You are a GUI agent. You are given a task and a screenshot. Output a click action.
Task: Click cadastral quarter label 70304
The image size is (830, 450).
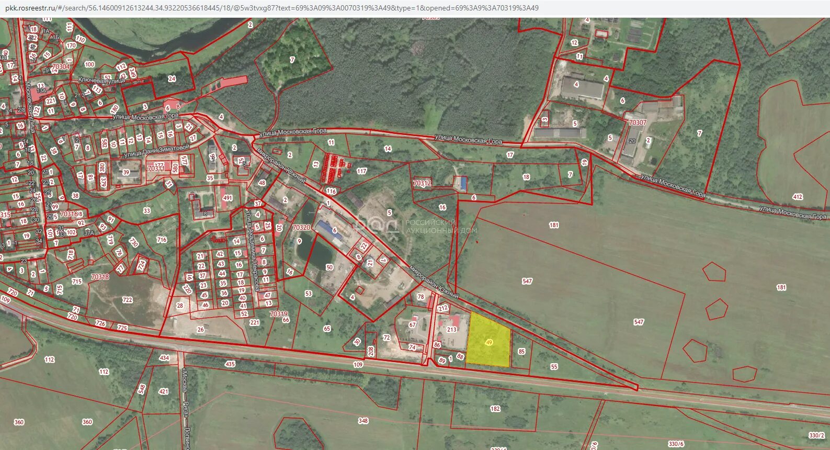61,67
